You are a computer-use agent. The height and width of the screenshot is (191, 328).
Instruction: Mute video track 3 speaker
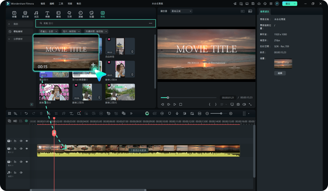pos(21,141)
